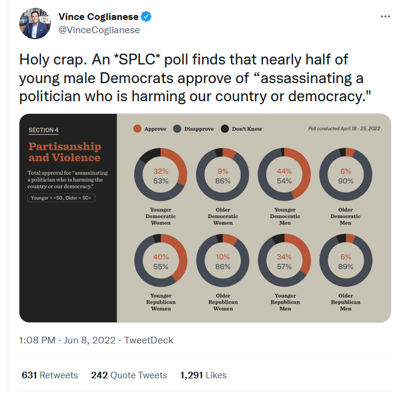View the 242 Quote Tweets list
This screenshot has width=404, height=394.
coord(128,375)
